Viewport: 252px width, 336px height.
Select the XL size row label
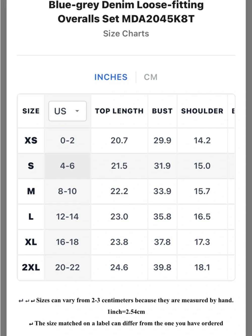click(31, 242)
